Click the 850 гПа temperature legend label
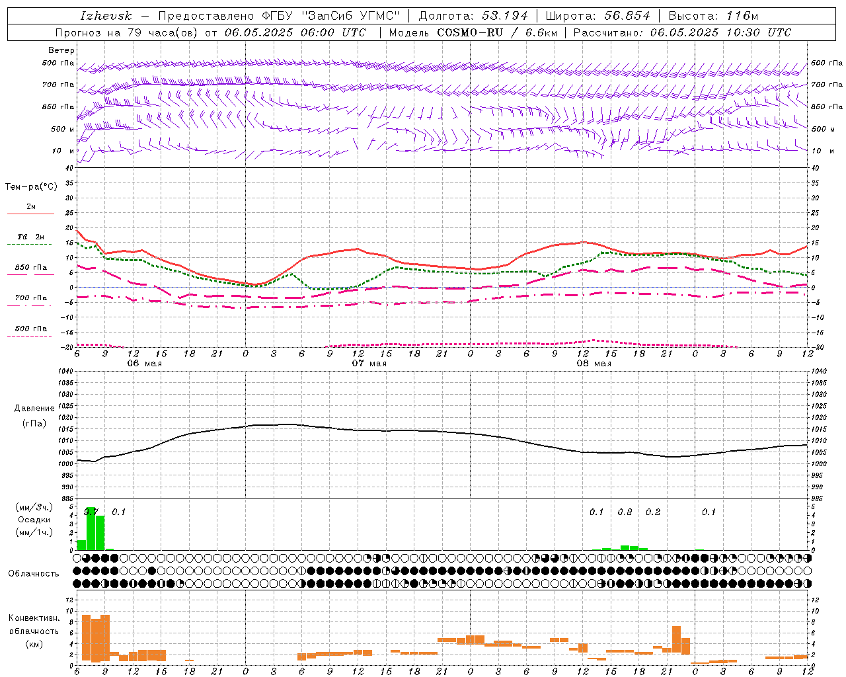 31,268
